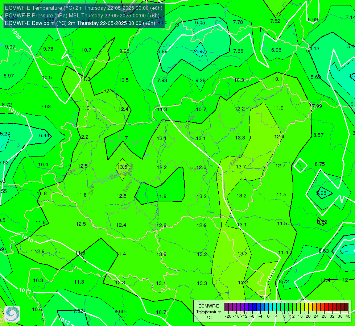Click the 'ECMWF-E Temperature °C' legend caption

click(209, 312)
